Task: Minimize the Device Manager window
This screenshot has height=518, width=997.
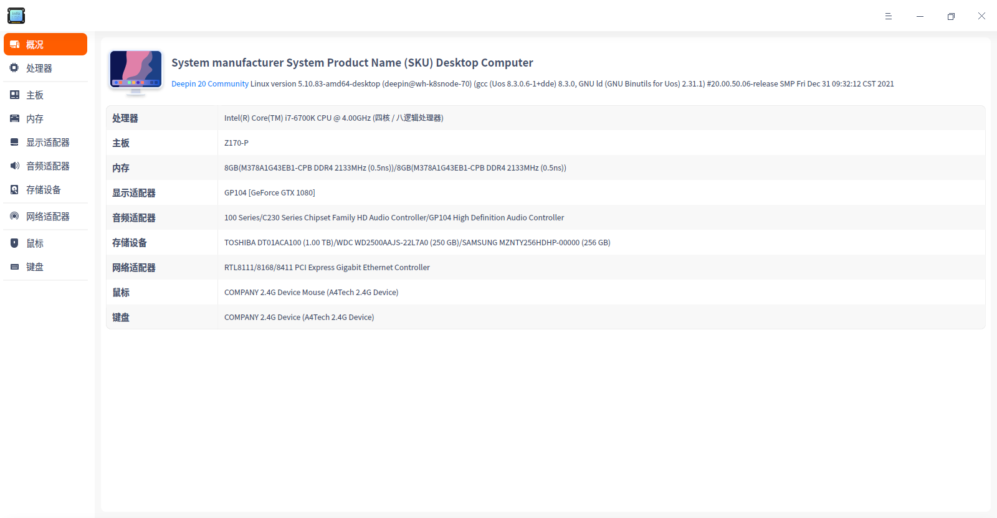Action: click(x=920, y=16)
